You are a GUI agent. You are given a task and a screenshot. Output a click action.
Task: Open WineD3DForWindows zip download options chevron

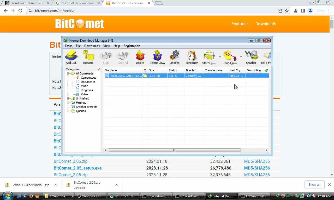(x=56, y=185)
